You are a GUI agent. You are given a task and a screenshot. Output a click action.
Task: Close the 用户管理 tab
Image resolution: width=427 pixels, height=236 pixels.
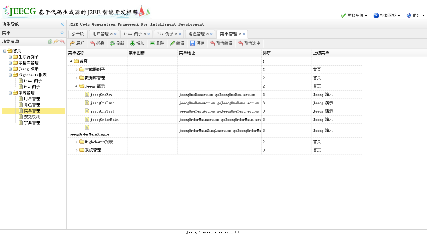(x=115, y=34)
